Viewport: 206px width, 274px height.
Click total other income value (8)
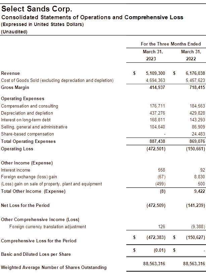point(163,191)
